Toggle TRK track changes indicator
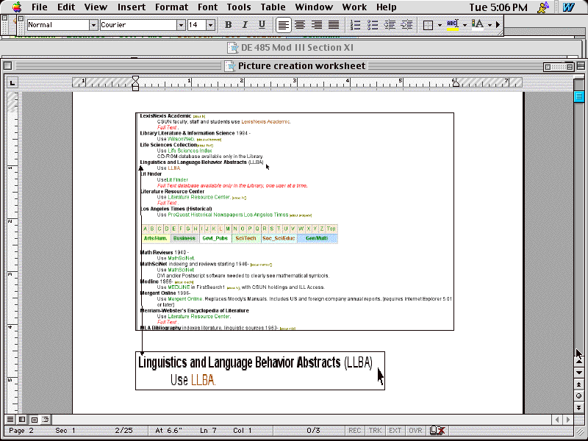Screen dimensions: 588x441 point(375,431)
